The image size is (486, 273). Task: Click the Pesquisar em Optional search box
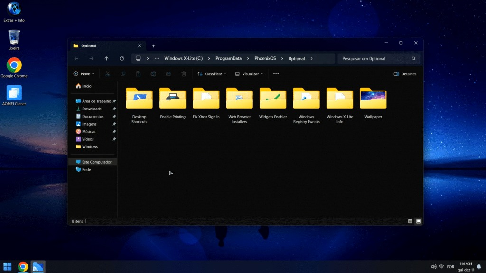(375, 59)
